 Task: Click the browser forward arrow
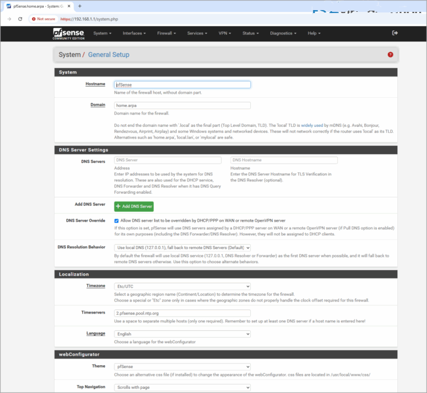click(x=9, y=19)
